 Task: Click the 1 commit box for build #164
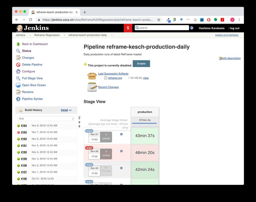coord(106,137)
